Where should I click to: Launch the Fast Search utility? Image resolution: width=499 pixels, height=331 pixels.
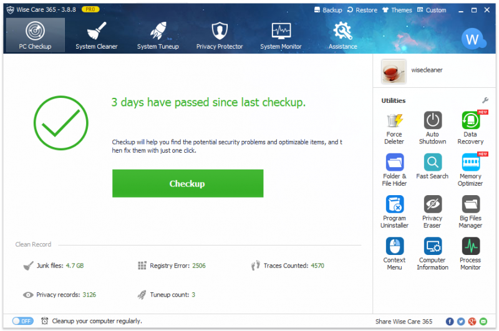point(432,166)
